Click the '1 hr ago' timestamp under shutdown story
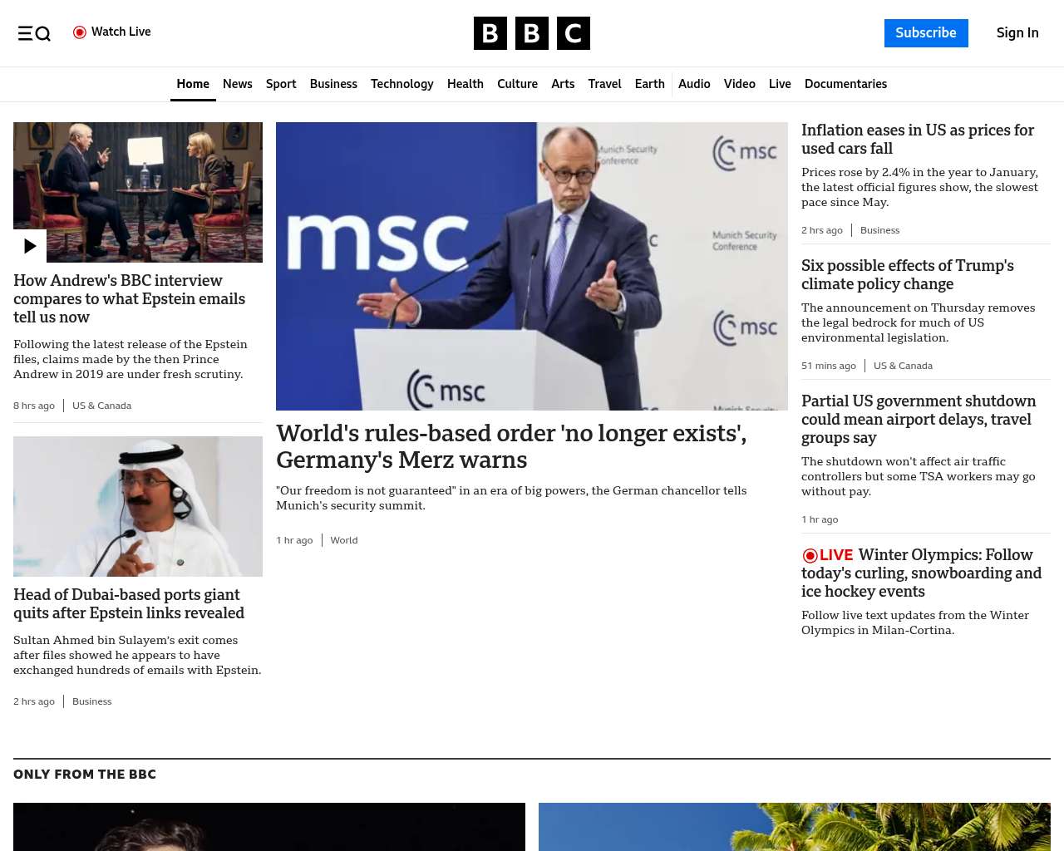The width and height of the screenshot is (1064, 851). 820,519
